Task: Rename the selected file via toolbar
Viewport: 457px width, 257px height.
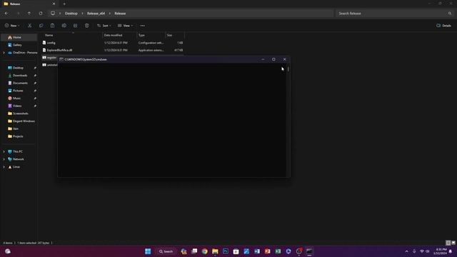Action: pos(64,26)
